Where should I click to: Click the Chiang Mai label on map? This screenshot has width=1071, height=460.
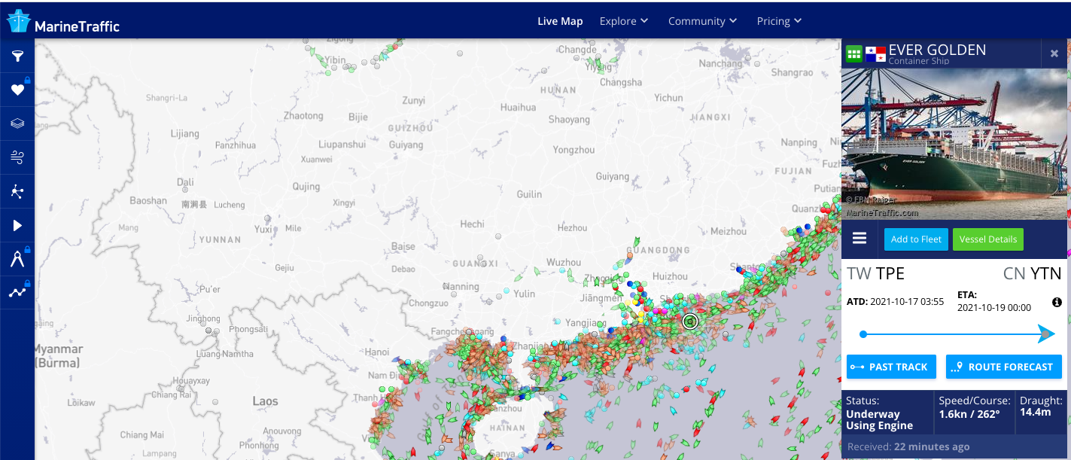point(142,434)
